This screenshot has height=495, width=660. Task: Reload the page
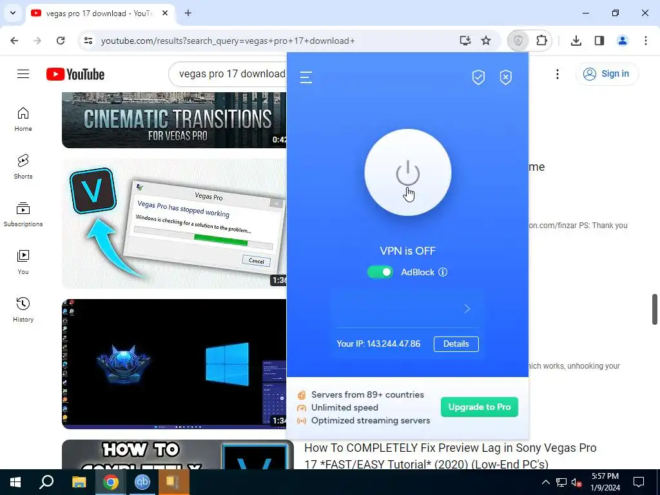61,41
